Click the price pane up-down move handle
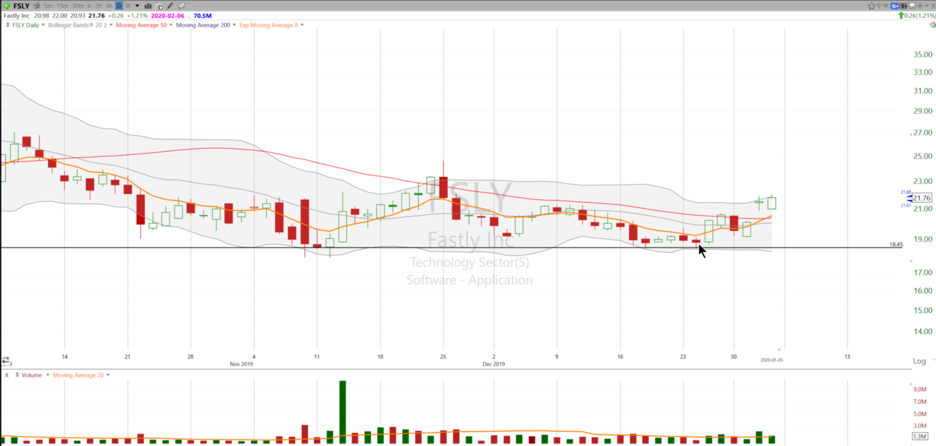The height and width of the screenshot is (446, 936). pyautogui.click(x=7, y=25)
